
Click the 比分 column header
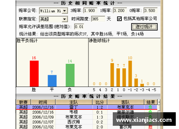(100, 102)
